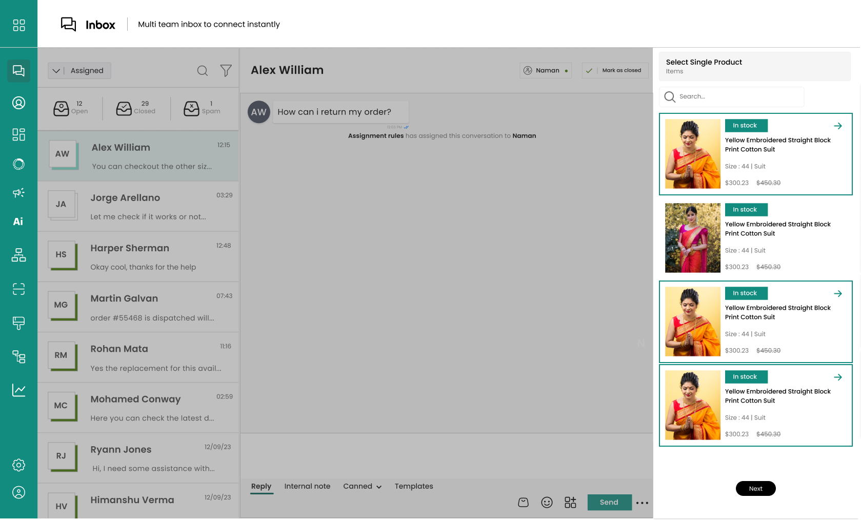Switch to the Templates tab

click(413, 486)
